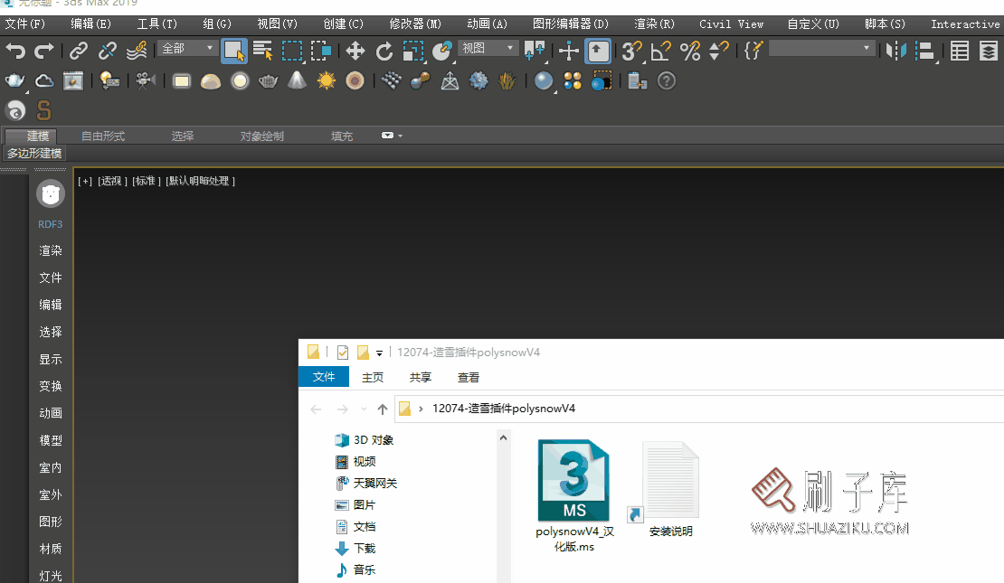Screen dimensions: 1004x583
Task: Click the Align tool icon
Action: point(924,52)
